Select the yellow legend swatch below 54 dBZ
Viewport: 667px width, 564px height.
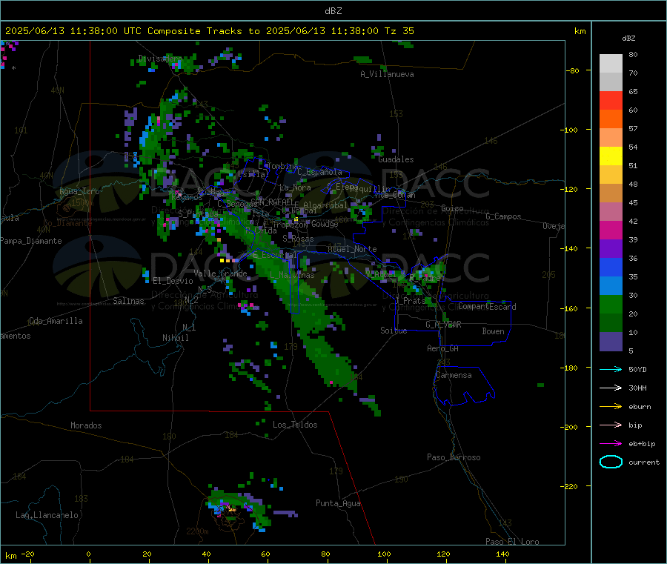pyautogui.click(x=611, y=156)
